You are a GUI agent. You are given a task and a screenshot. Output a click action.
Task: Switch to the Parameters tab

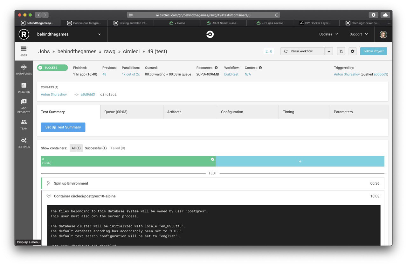(359, 112)
